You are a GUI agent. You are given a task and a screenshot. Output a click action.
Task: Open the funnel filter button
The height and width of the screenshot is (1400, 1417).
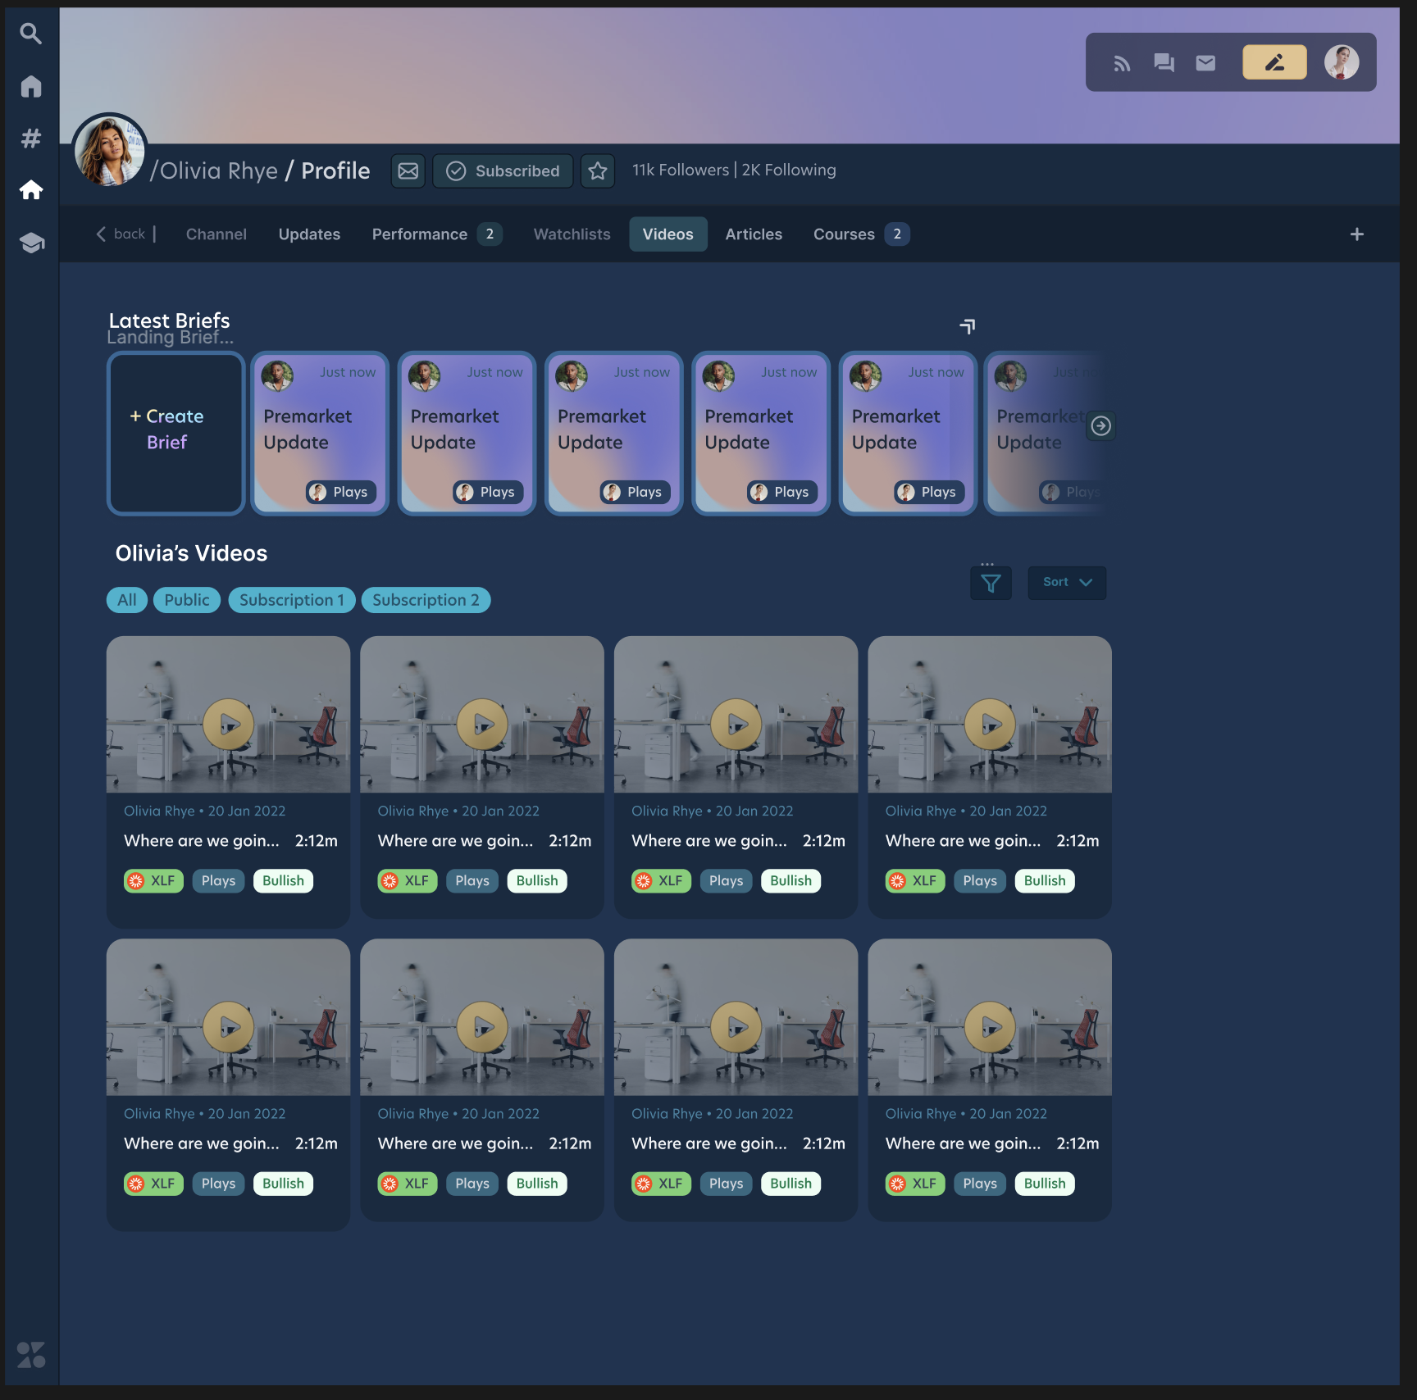pos(991,583)
